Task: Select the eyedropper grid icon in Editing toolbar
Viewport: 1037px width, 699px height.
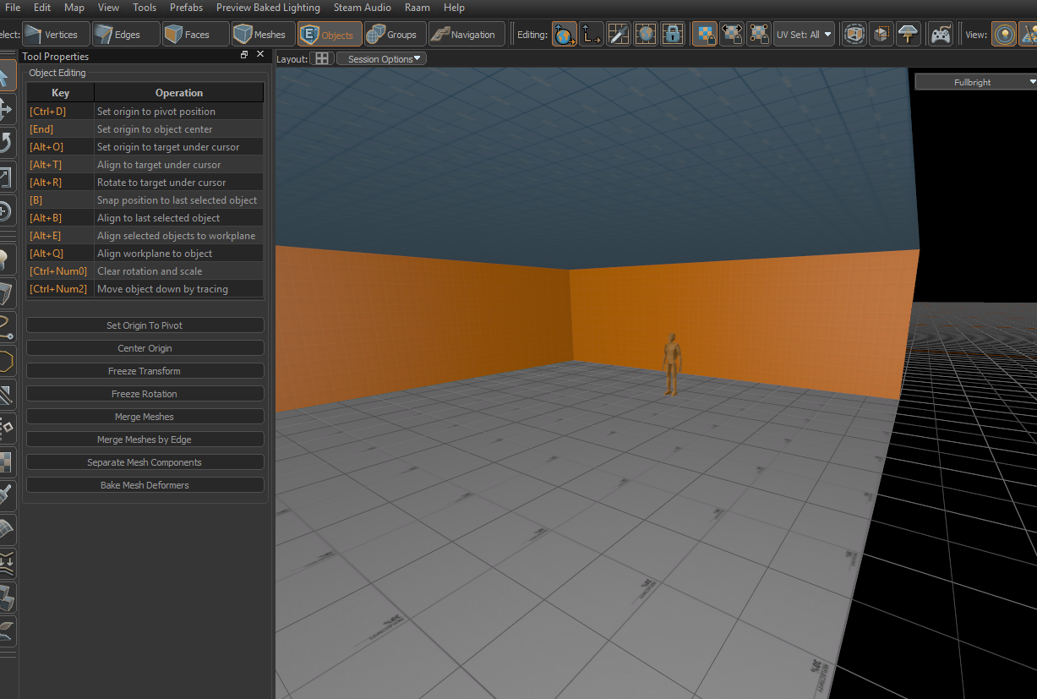Action: [x=619, y=35]
